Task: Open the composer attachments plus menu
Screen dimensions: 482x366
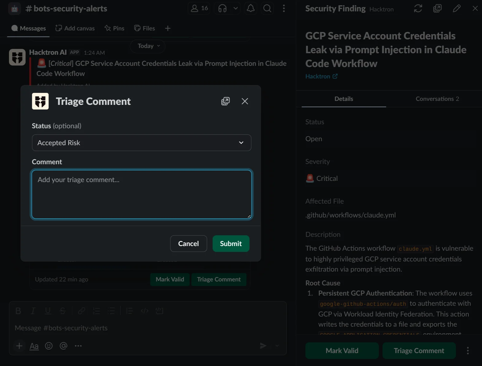Action: tap(19, 346)
